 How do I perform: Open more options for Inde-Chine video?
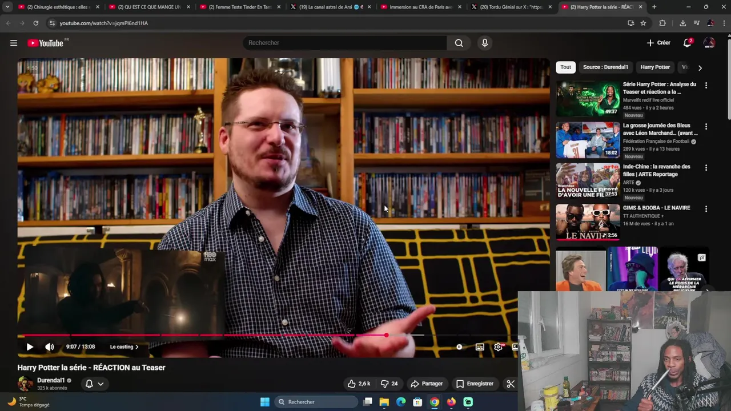point(706,168)
